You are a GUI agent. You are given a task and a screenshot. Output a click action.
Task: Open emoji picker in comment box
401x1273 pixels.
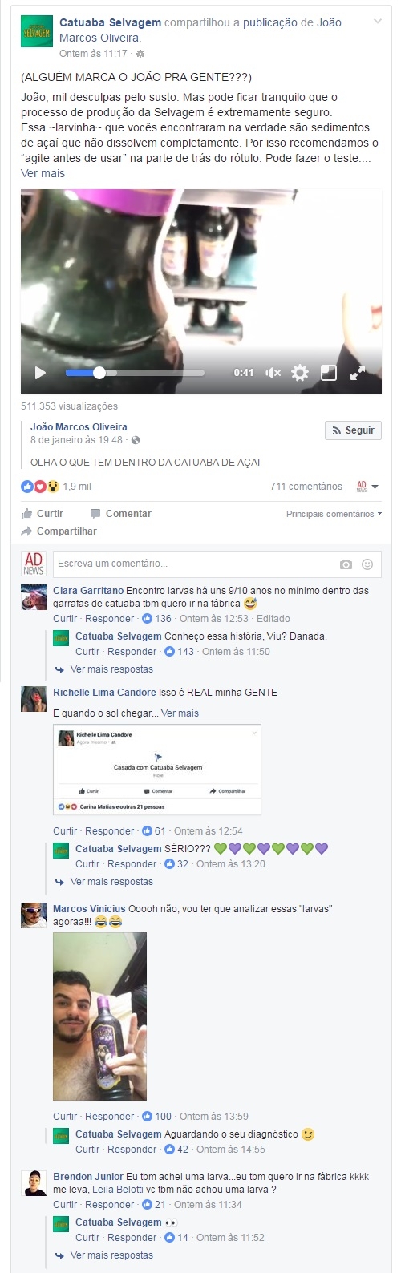[x=367, y=564]
